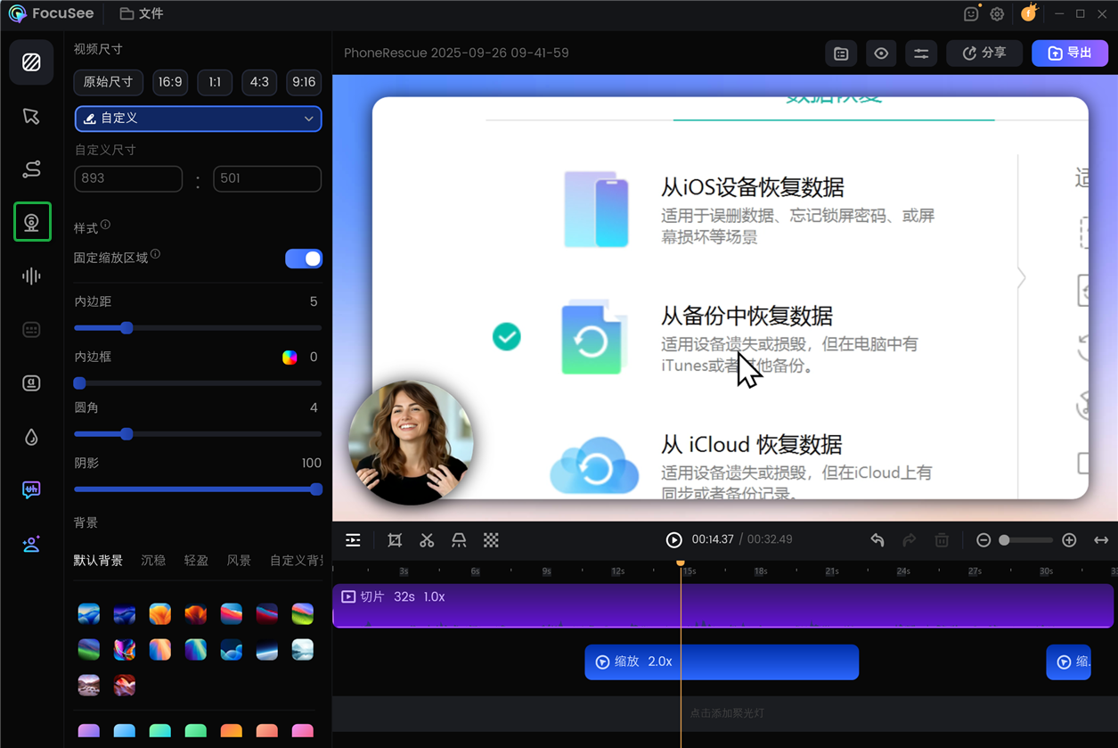Click the orange premium badge icon
The height and width of the screenshot is (748, 1118).
coord(1029,13)
